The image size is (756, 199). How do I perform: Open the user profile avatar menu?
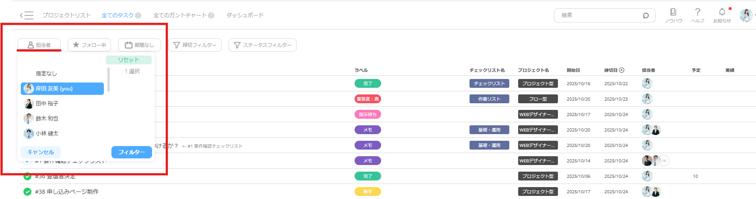pos(746,15)
